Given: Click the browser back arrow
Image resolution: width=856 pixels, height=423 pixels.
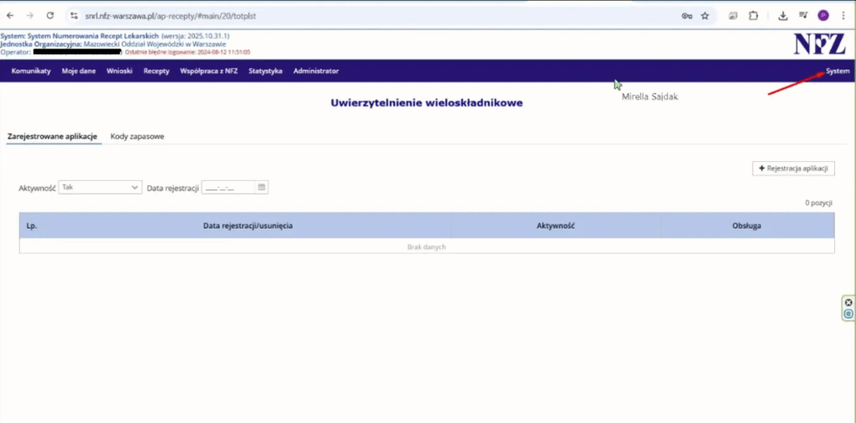Looking at the screenshot, I should 10,15.
